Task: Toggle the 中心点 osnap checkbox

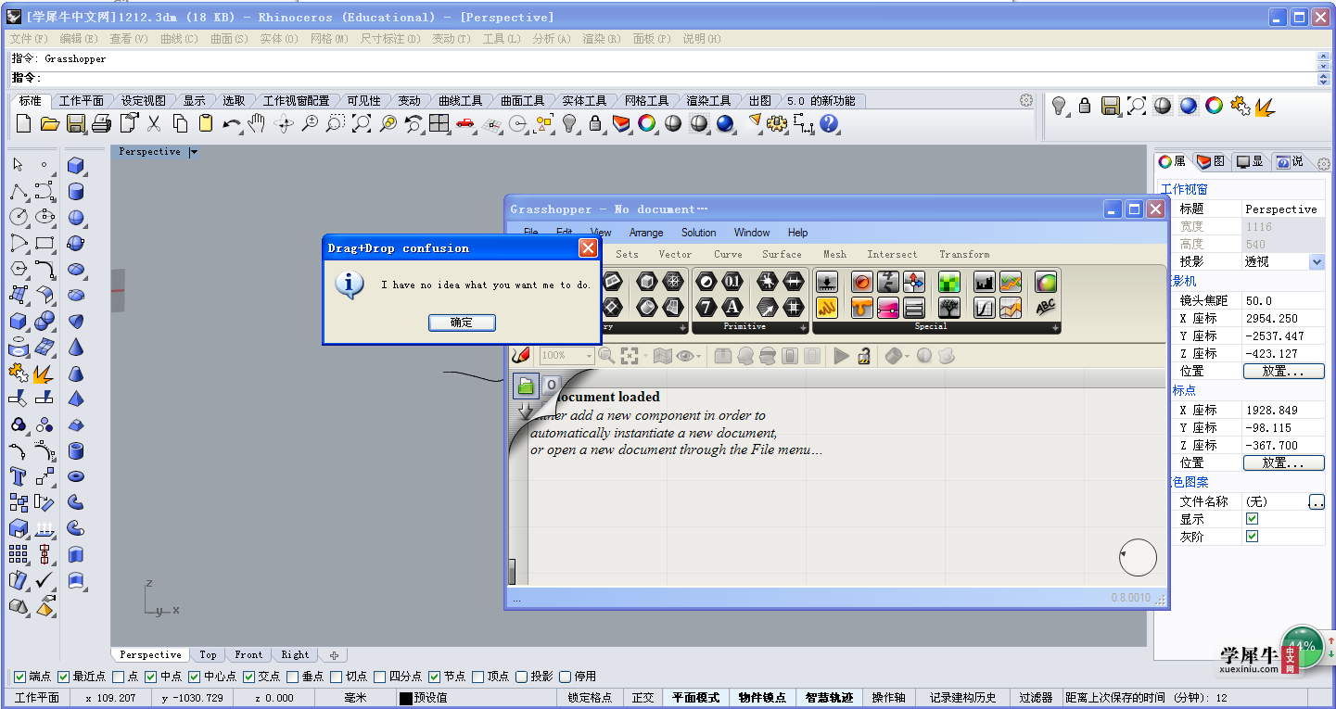Action: point(195,677)
